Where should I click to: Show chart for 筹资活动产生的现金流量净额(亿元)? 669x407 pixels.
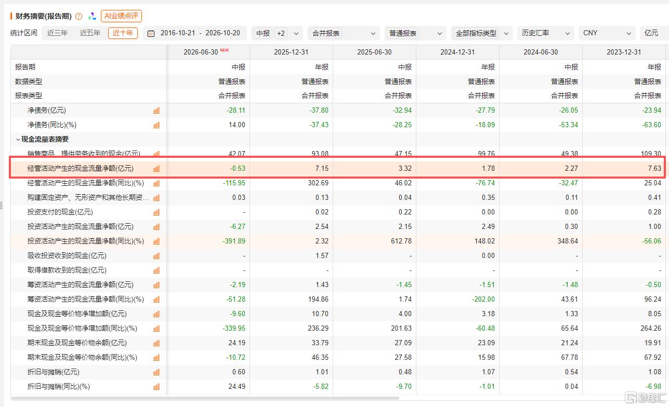(156, 285)
